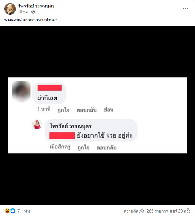The width and height of the screenshot is (195, 216).
Task: Click ถูกใจ under the first comment
Action: [x=64, y=110]
